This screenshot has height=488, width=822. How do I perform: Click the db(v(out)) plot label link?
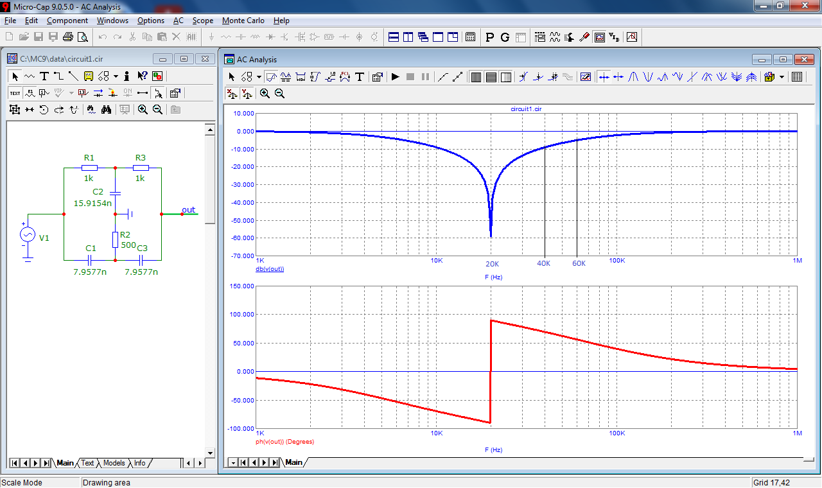point(270,269)
